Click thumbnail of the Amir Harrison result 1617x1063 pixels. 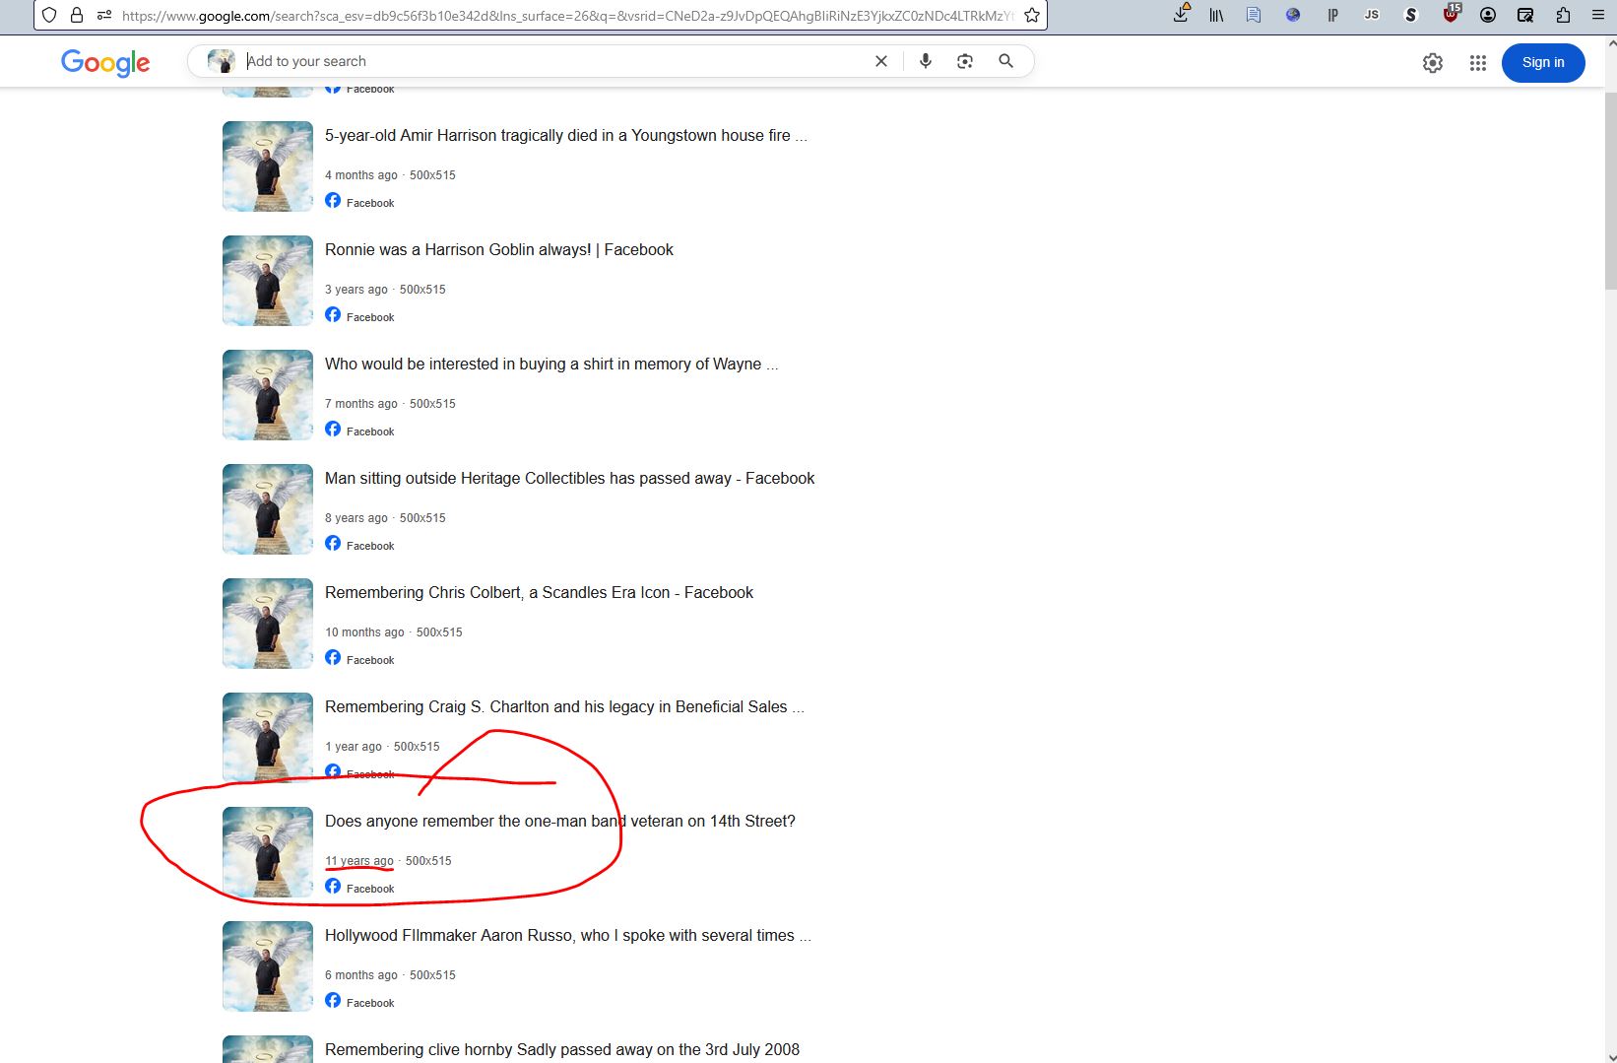(x=268, y=166)
